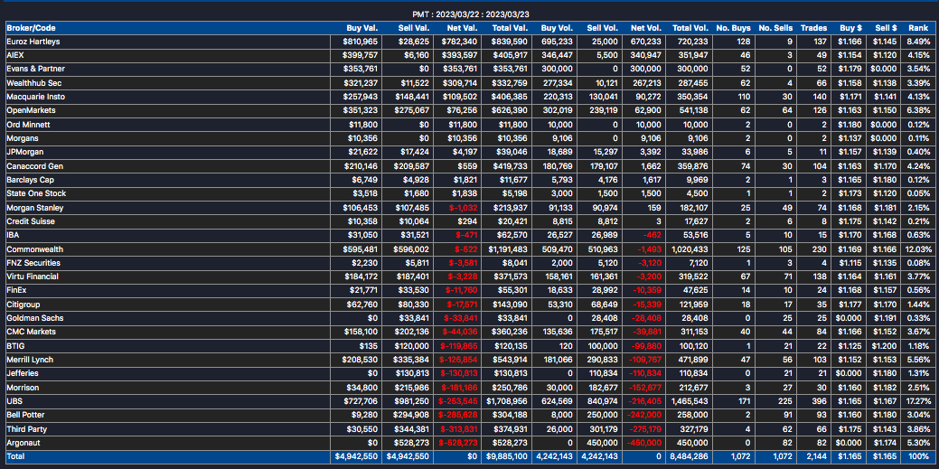The height and width of the screenshot is (469, 939).
Task: Select the OpenMarkets broker name
Action: (29, 110)
